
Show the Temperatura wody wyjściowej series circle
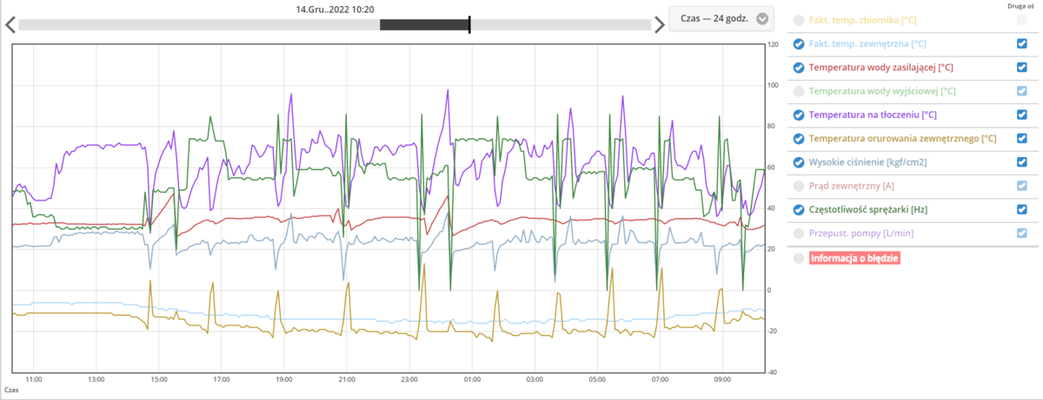tap(799, 91)
